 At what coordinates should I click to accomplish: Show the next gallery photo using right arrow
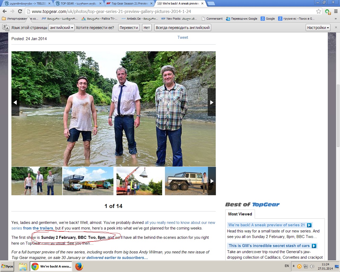(x=212, y=102)
